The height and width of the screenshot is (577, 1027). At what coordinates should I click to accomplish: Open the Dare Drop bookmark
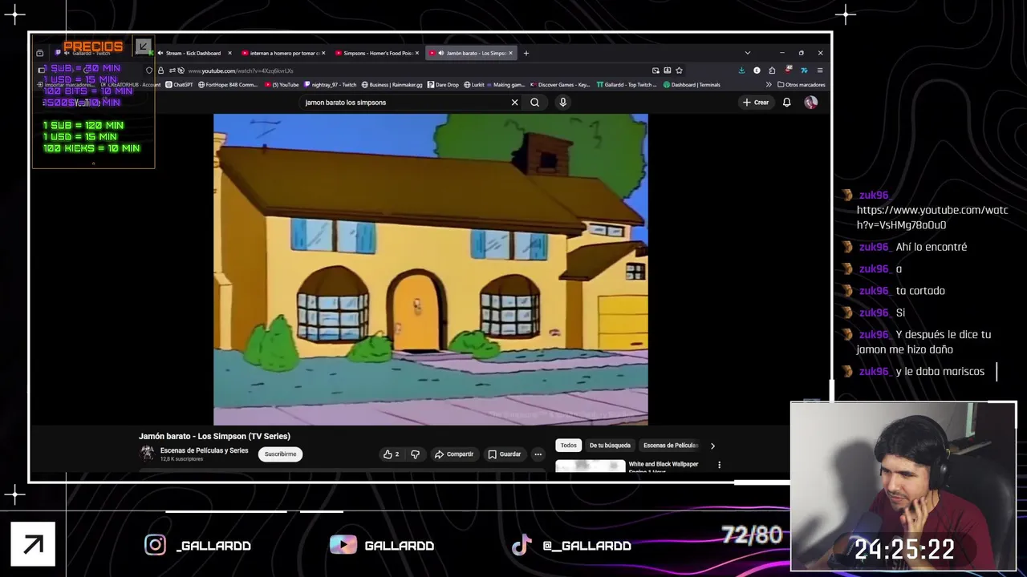click(443, 85)
